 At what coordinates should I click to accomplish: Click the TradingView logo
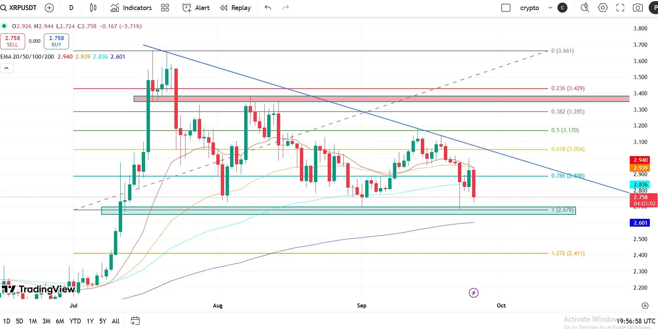click(38, 289)
